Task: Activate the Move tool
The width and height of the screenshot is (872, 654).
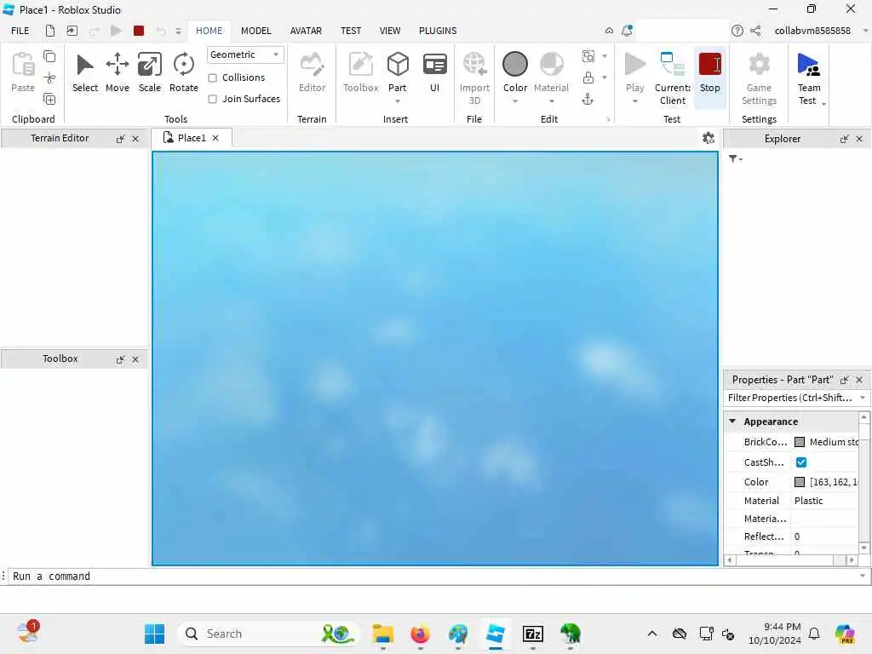Action: tap(118, 72)
